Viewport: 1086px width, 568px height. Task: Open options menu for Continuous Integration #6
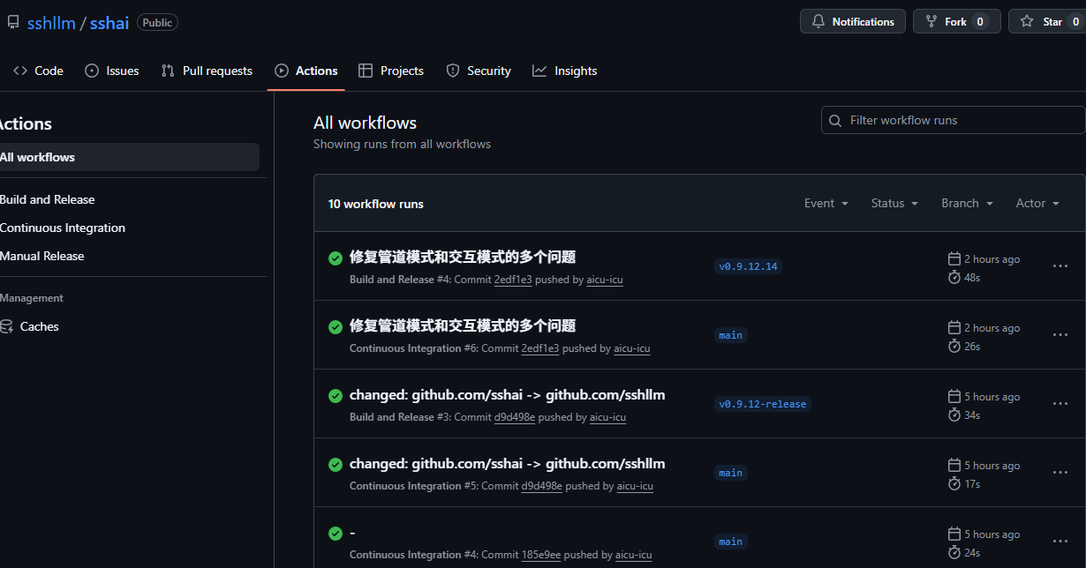point(1060,334)
